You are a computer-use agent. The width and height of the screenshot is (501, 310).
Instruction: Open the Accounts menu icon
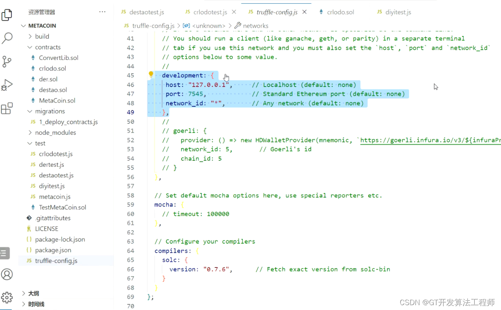(7, 274)
